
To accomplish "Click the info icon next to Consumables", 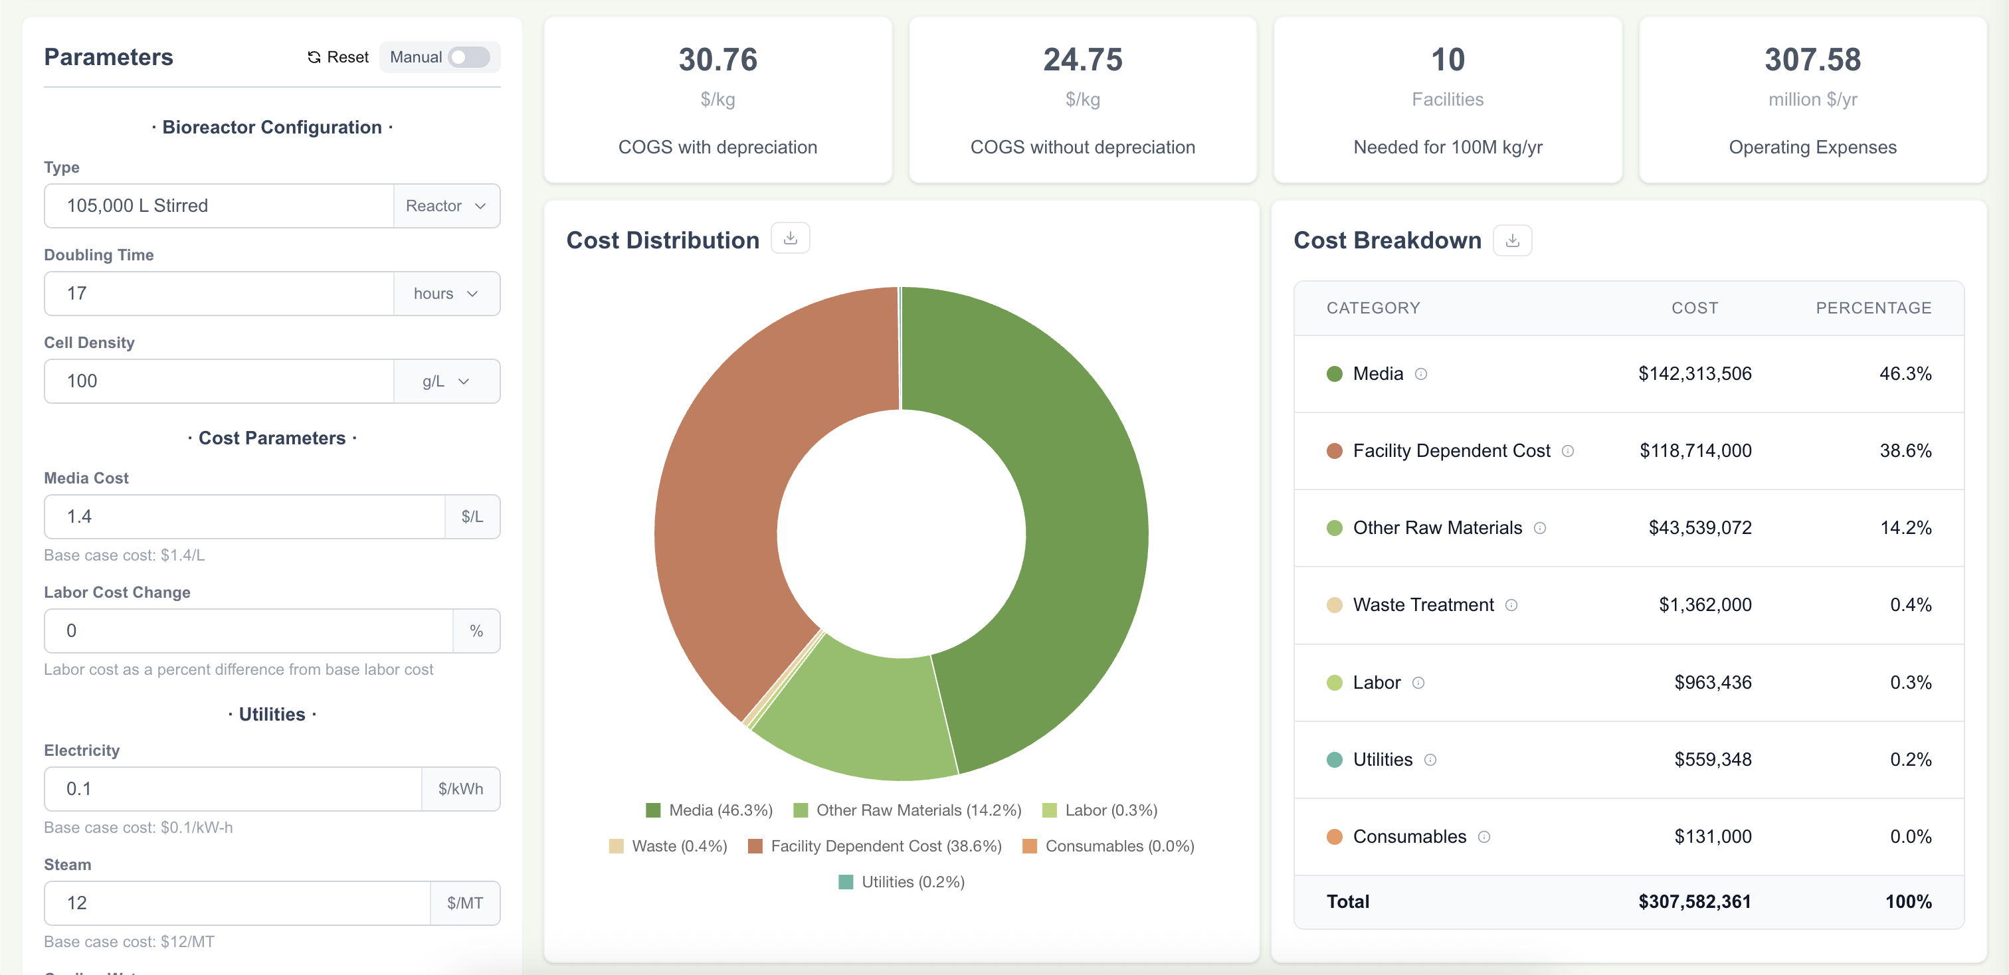I will coord(1484,837).
